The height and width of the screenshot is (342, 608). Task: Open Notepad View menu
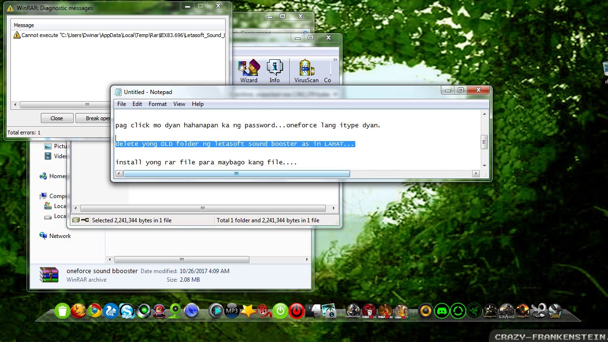pos(179,104)
